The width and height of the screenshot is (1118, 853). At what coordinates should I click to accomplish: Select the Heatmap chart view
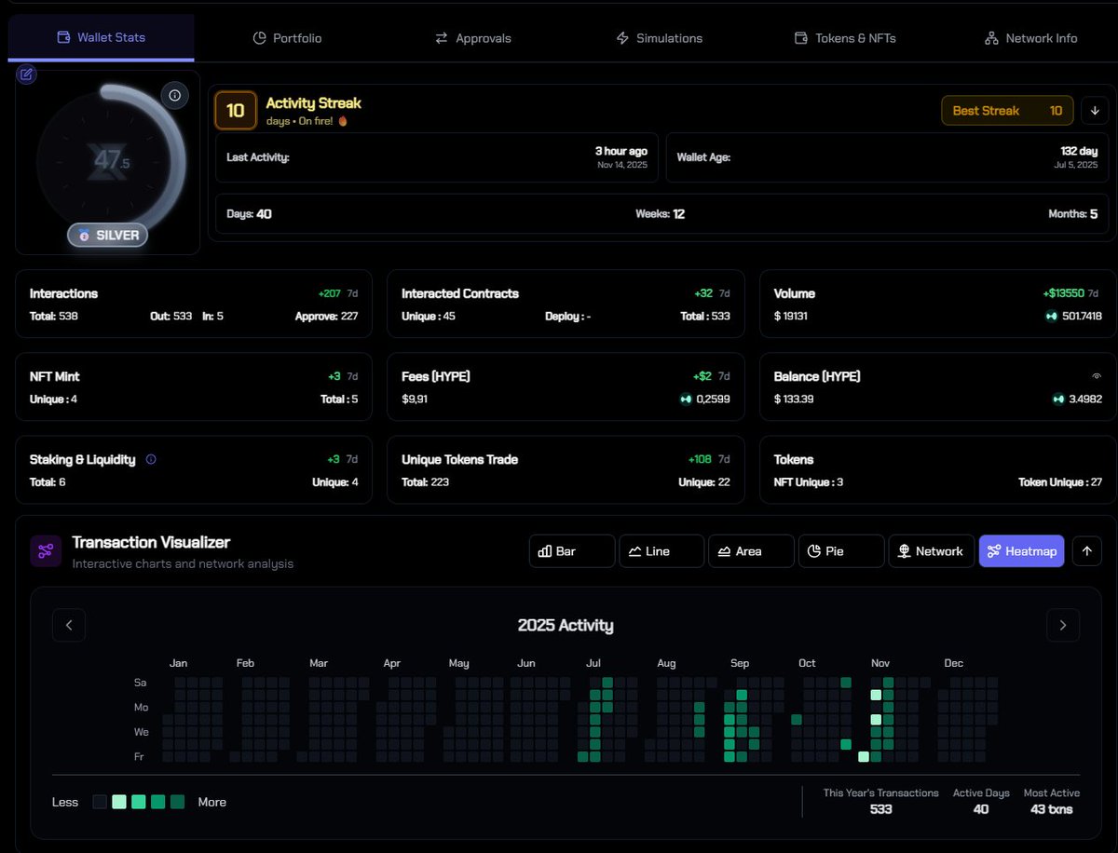coord(1021,551)
